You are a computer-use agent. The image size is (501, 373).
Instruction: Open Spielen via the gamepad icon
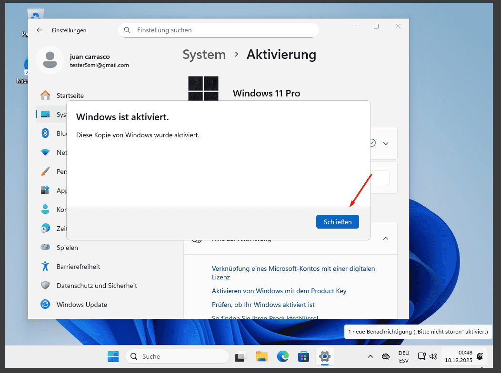point(45,248)
